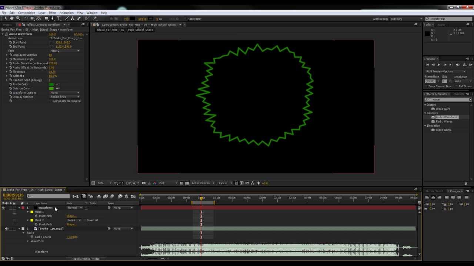
Task: Play the preview
Action: (x=439, y=65)
